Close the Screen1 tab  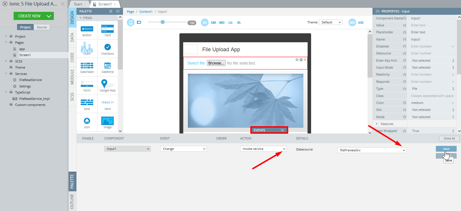tap(115, 4)
